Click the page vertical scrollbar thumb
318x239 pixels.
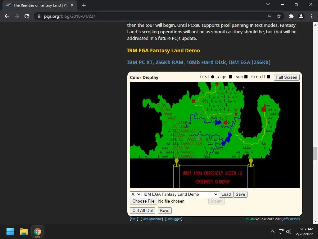coord(315,154)
